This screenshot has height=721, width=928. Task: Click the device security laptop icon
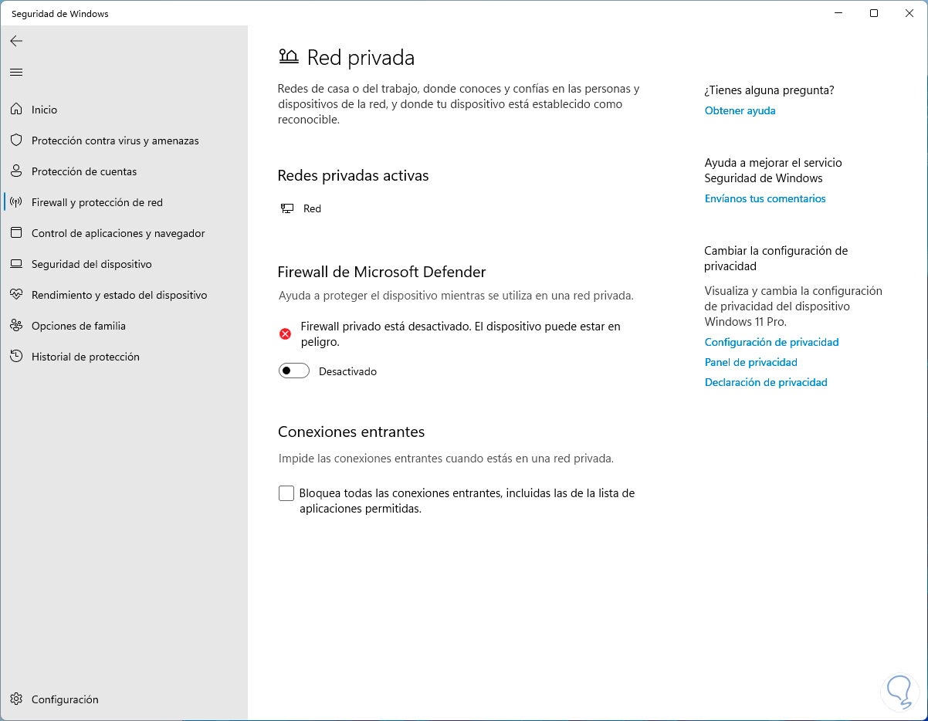click(16, 264)
